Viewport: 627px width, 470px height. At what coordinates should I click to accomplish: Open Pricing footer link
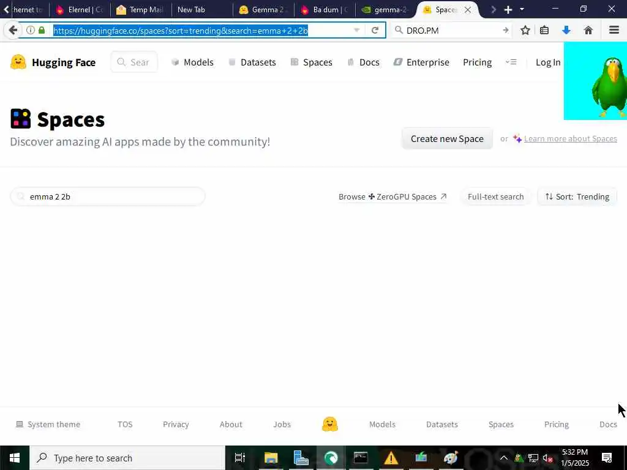pos(556,425)
